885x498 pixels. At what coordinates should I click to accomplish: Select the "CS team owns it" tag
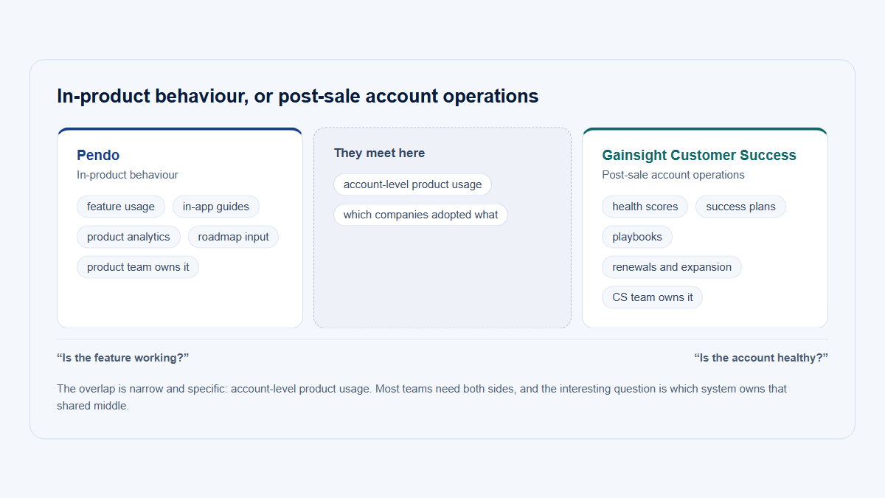(652, 297)
